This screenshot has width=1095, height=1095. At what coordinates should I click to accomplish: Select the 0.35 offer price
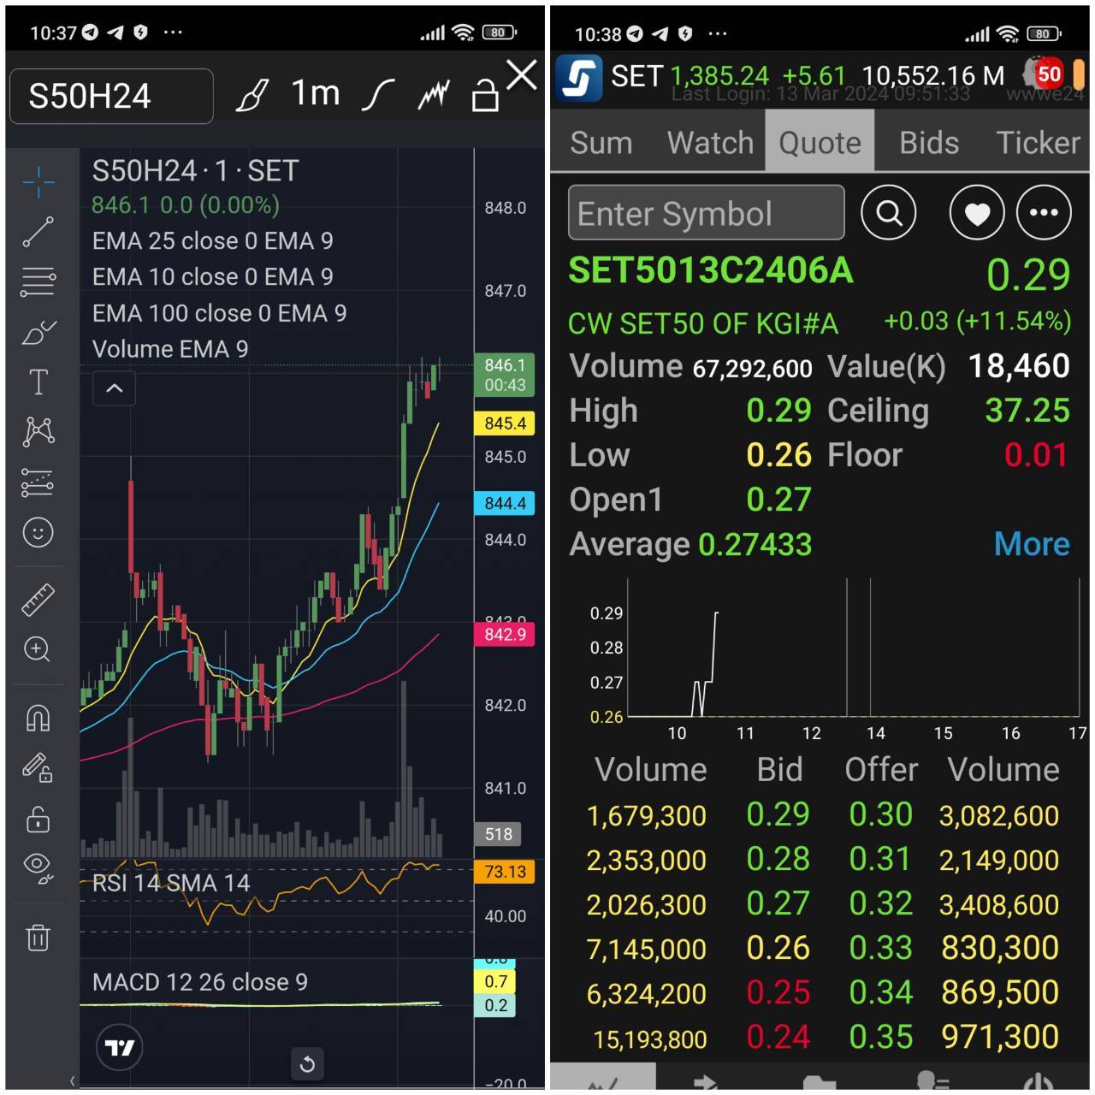pyautogui.click(x=881, y=1037)
